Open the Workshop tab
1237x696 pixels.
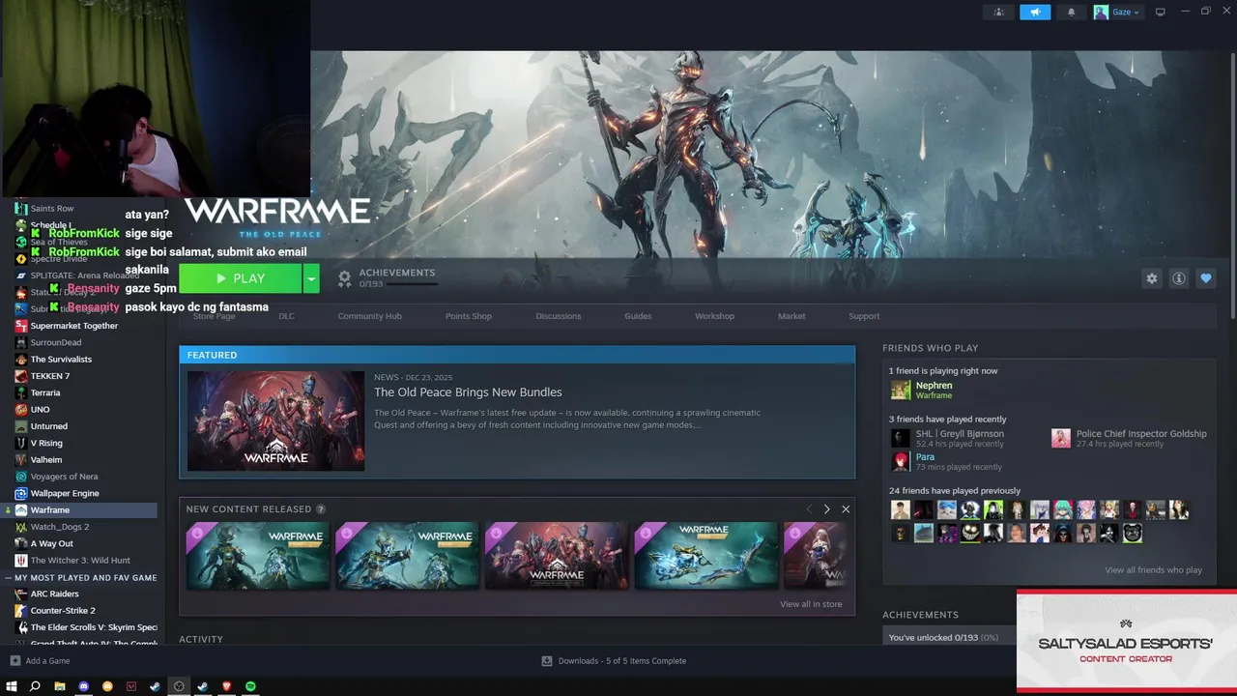click(x=714, y=316)
